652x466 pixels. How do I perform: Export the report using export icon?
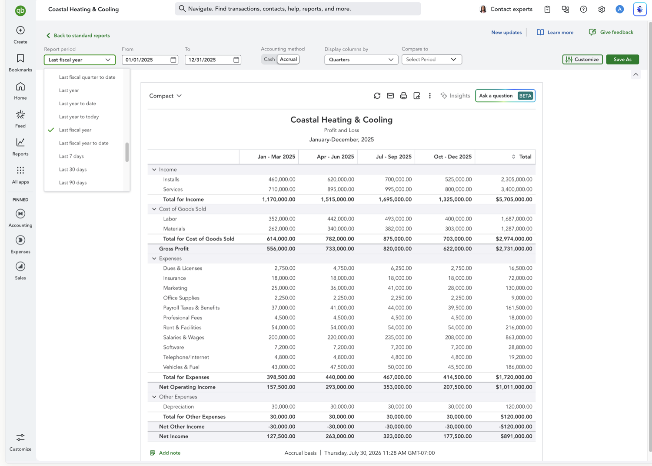click(x=417, y=96)
